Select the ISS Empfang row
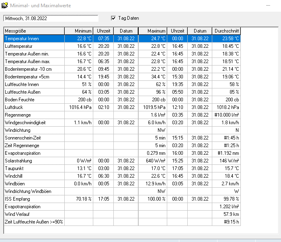 pos(34,199)
